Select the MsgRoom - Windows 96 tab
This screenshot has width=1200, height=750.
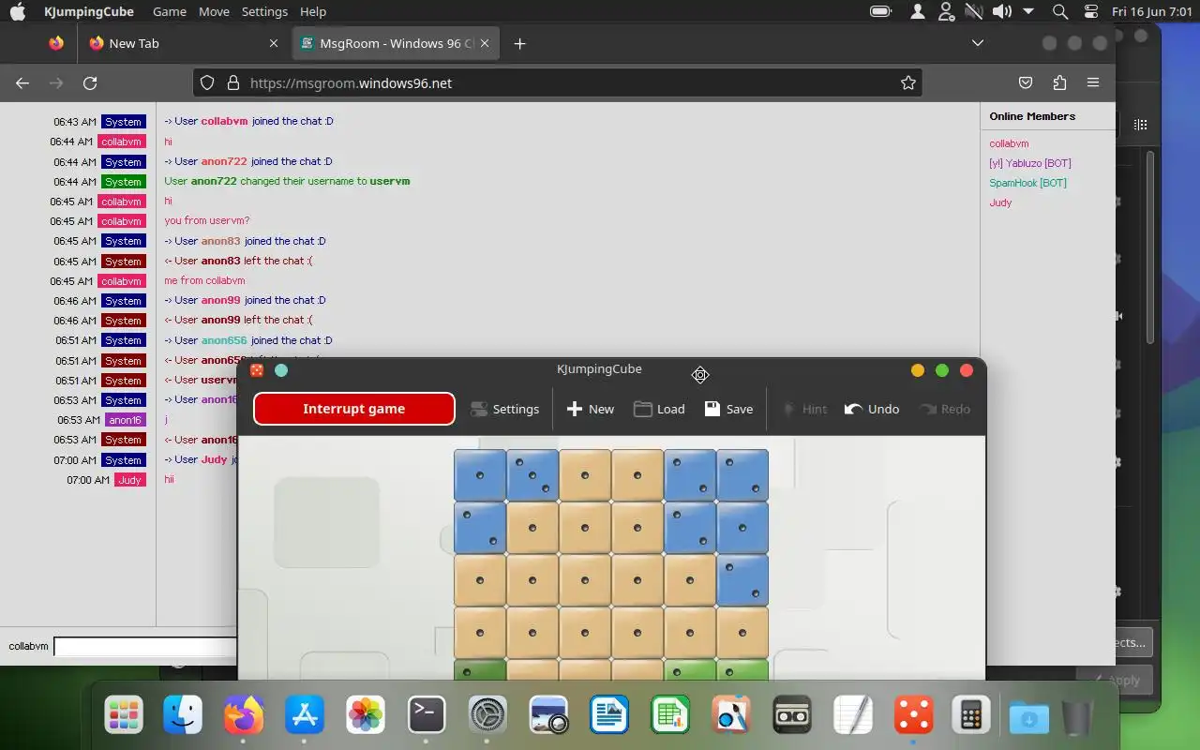point(394,43)
